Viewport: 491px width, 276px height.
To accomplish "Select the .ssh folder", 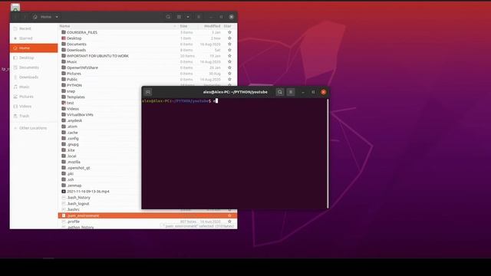I will pos(71,179).
